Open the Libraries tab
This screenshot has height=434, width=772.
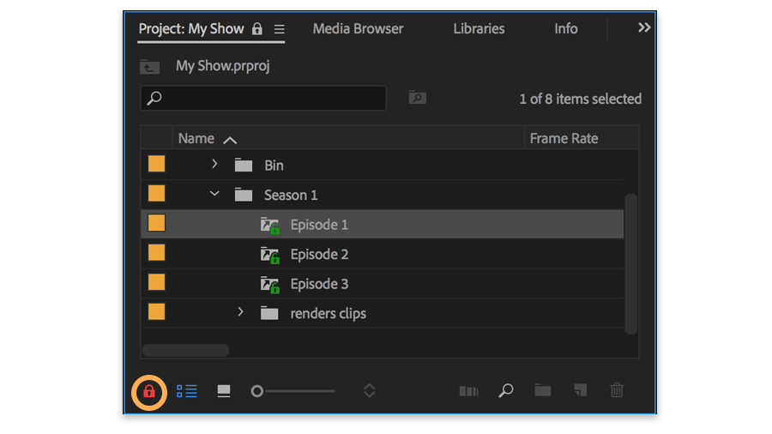point(479,28)
